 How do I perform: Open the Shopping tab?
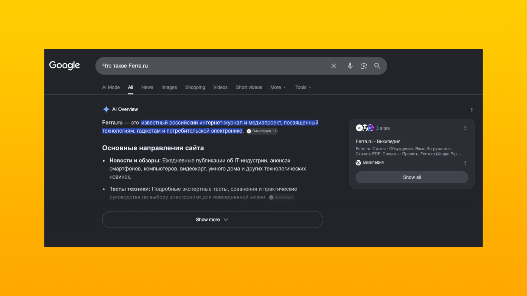click(195, 87)
